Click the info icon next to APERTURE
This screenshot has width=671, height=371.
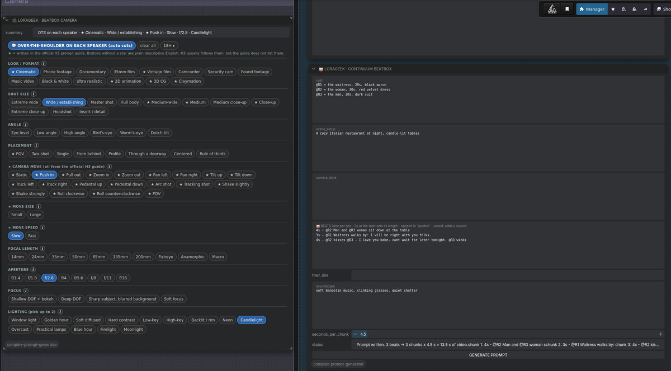(33, 270)
